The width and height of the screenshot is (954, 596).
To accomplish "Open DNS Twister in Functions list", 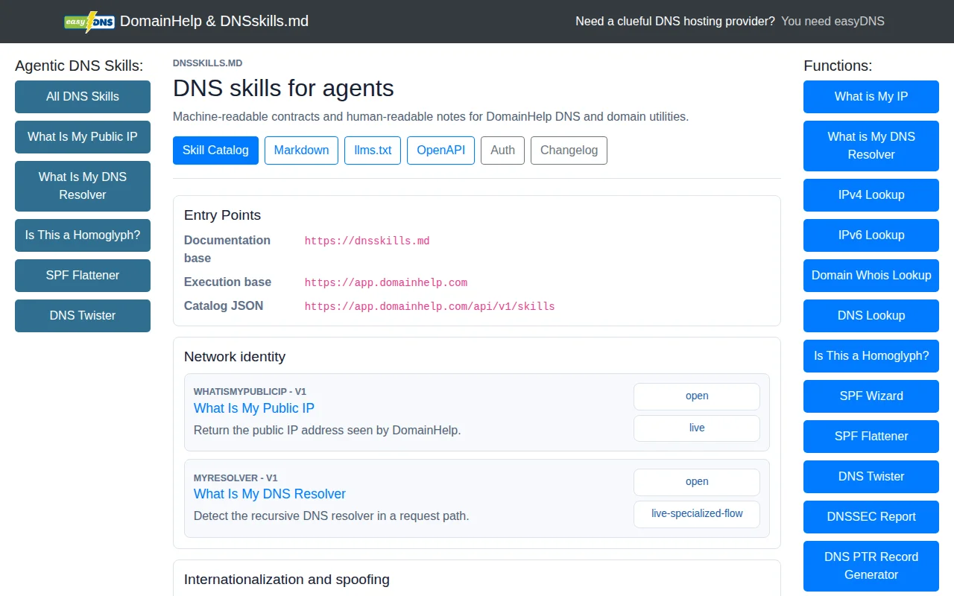I will click(x=871, y=477).
